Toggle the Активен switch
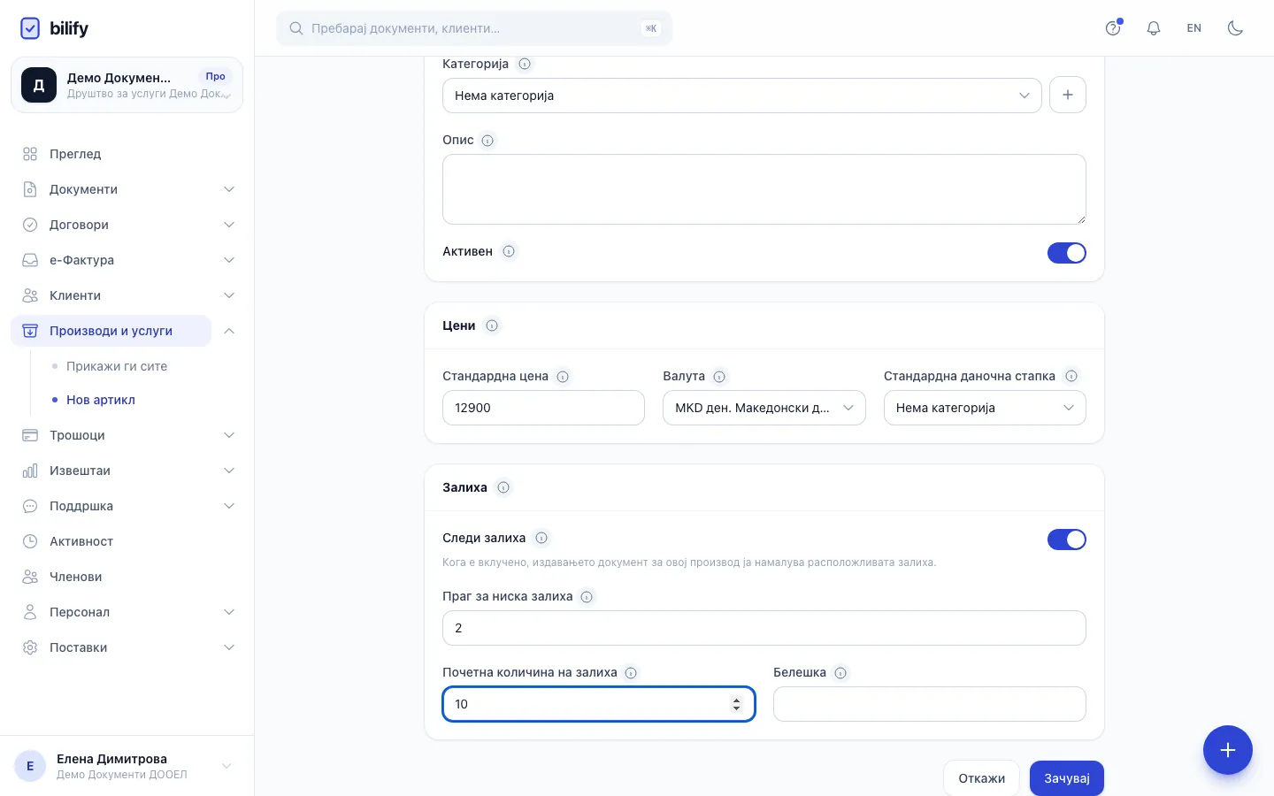The width and height of the screenshot is (1274, 796). pyautogui.click(x=1067, y=253)
